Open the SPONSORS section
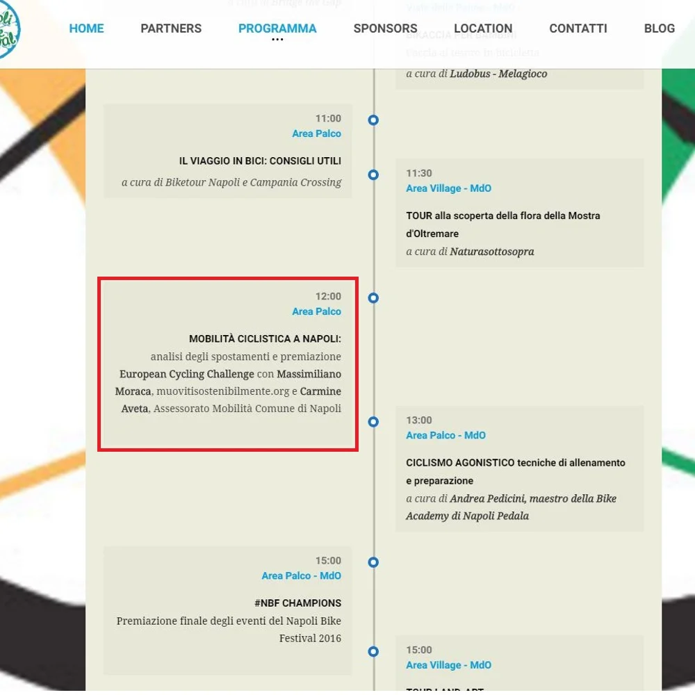 pos(385,28)
